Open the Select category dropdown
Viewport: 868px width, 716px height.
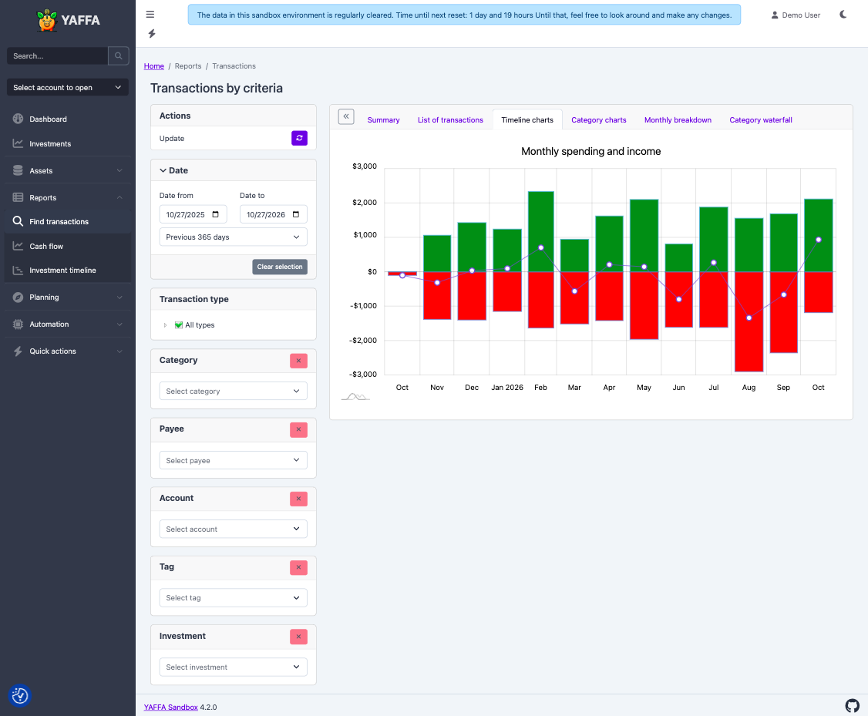click(x=233, y=392)
